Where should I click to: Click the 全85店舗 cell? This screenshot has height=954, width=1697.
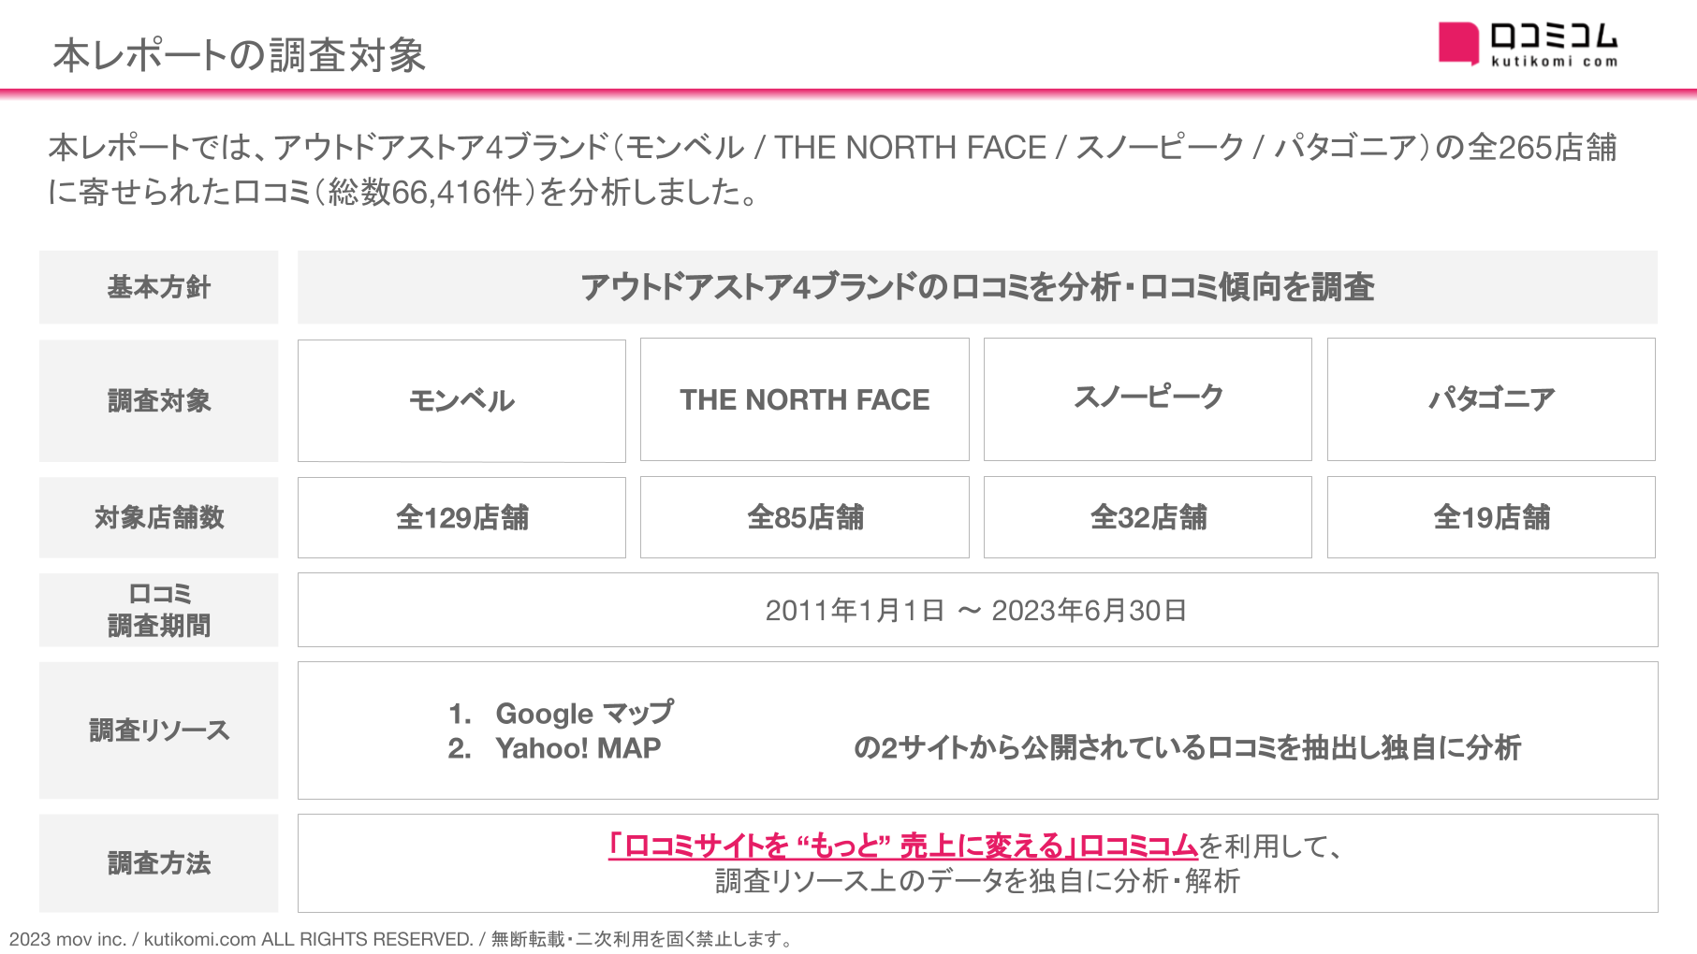[805, 517]
